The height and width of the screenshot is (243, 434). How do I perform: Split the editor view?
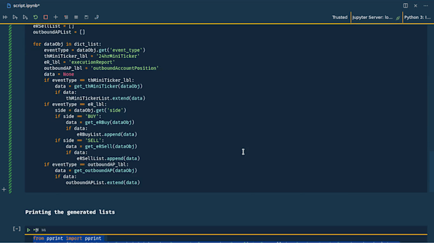tap(405, 6)
